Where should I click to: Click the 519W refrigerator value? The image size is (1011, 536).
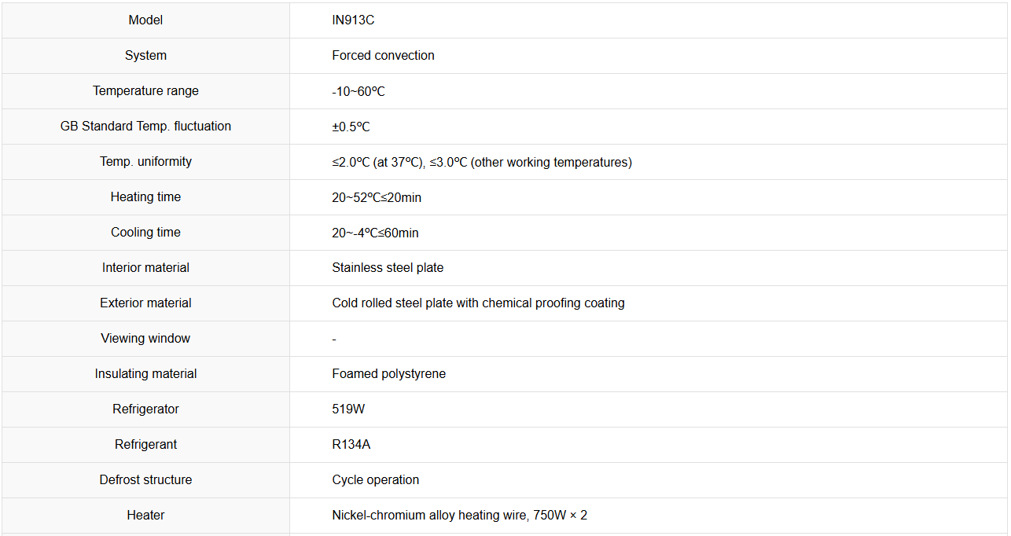click(x=348, y=409)
